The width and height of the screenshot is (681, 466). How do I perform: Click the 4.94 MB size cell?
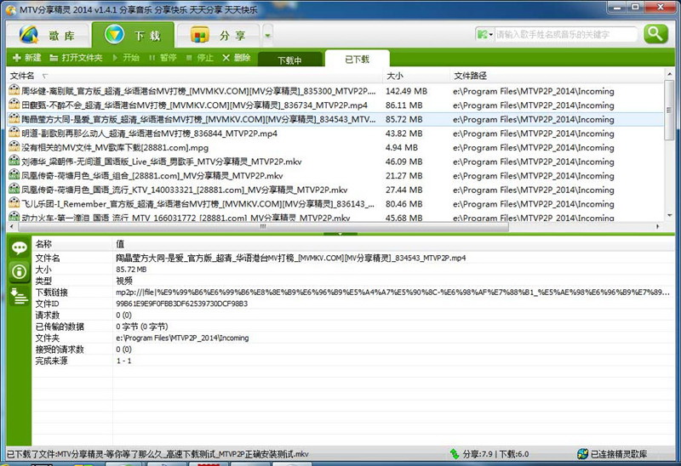pos(401,147)
